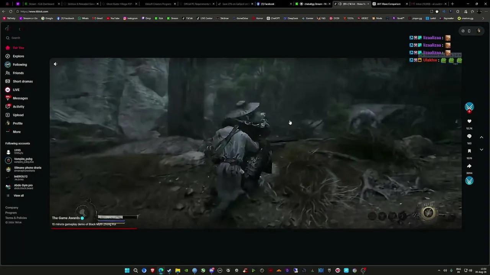Open the user avatar at the top right of TikTok

(x=479, y=31)
